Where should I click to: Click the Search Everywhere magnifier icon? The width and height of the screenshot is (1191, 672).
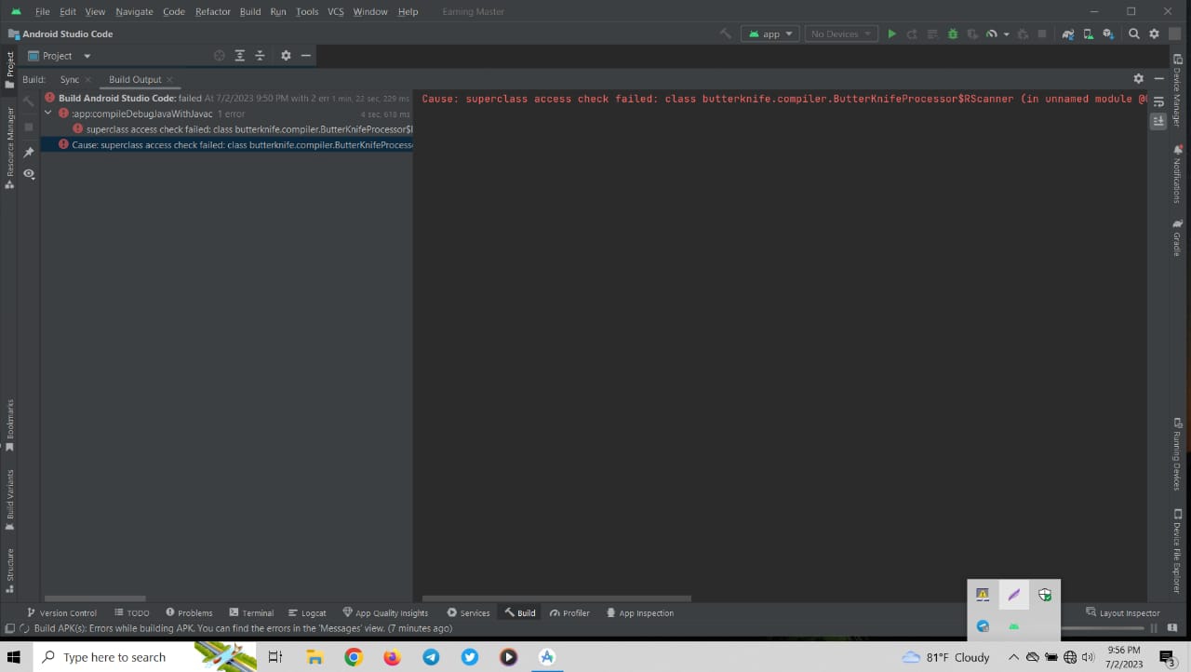[x=1133, y=34]
